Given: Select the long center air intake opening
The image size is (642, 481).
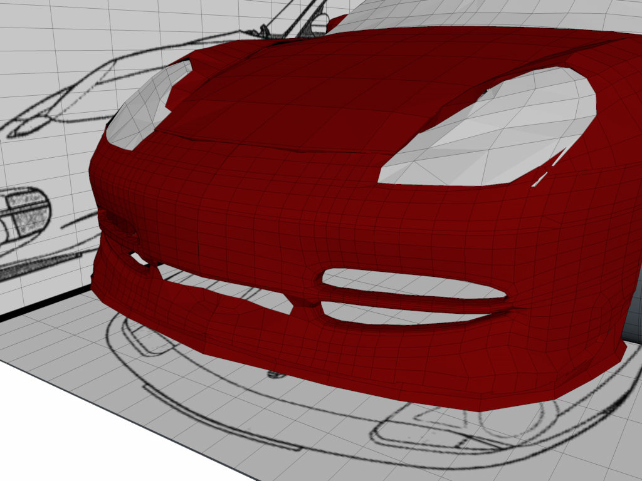Looking at the screenshot, I should coord(225,288).
